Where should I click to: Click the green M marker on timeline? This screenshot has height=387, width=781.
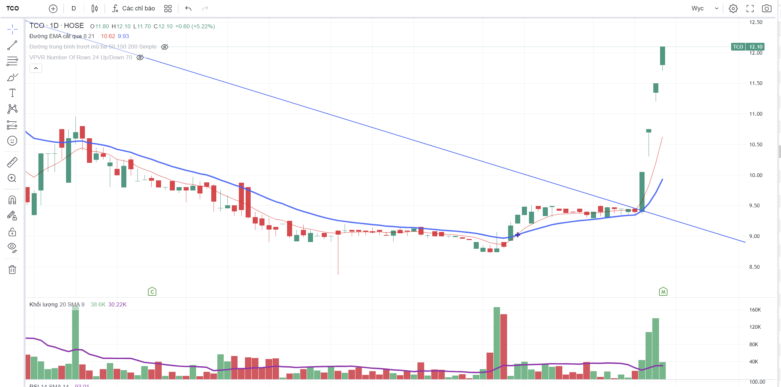coord(663,292)
